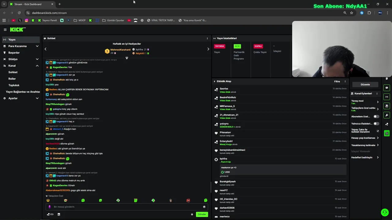Click the chat bubble icon in right sidebar

pyautogui.click(x=387, y=88)
